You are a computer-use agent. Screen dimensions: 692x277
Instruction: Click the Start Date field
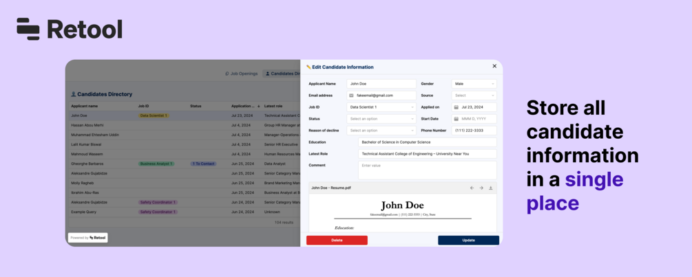pos(474,119)
